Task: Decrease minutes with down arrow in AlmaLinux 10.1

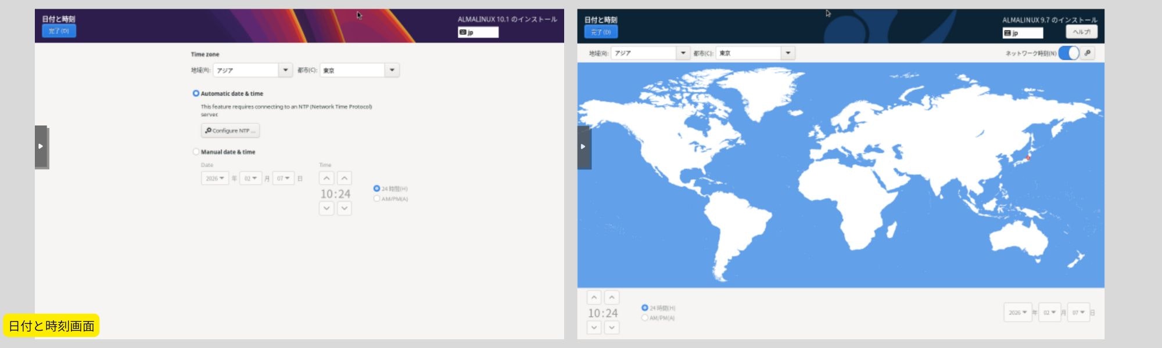Action: 345,208
